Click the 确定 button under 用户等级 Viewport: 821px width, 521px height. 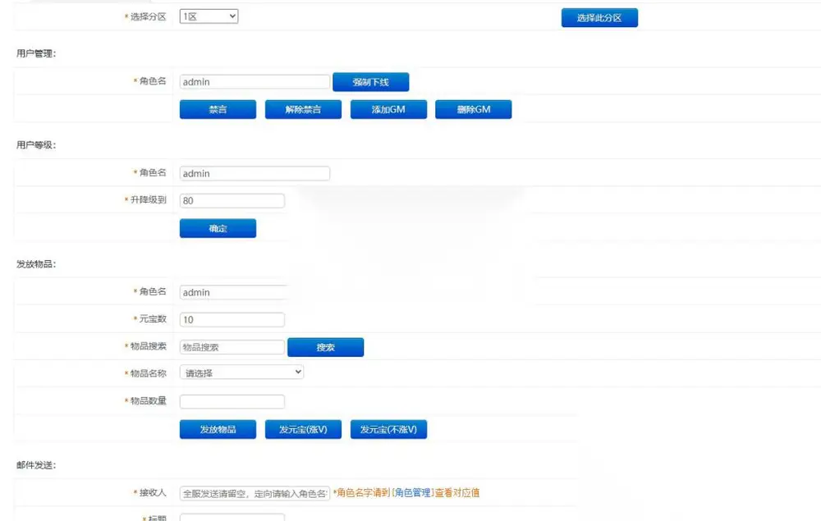click(x=218, y=228)
